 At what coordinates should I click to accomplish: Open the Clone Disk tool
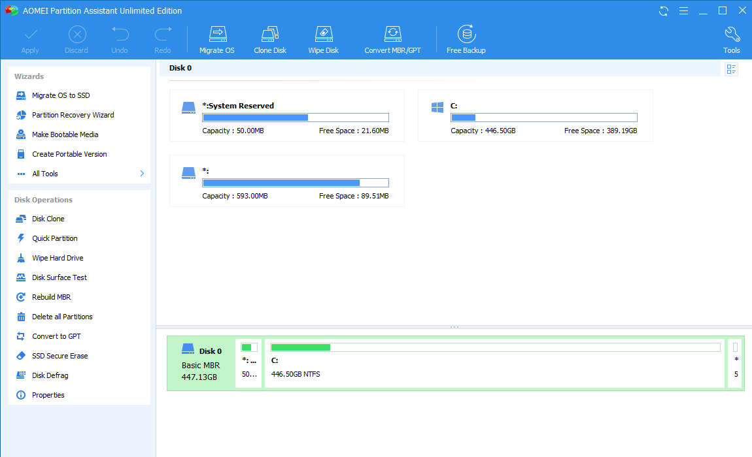click(270, 40)
